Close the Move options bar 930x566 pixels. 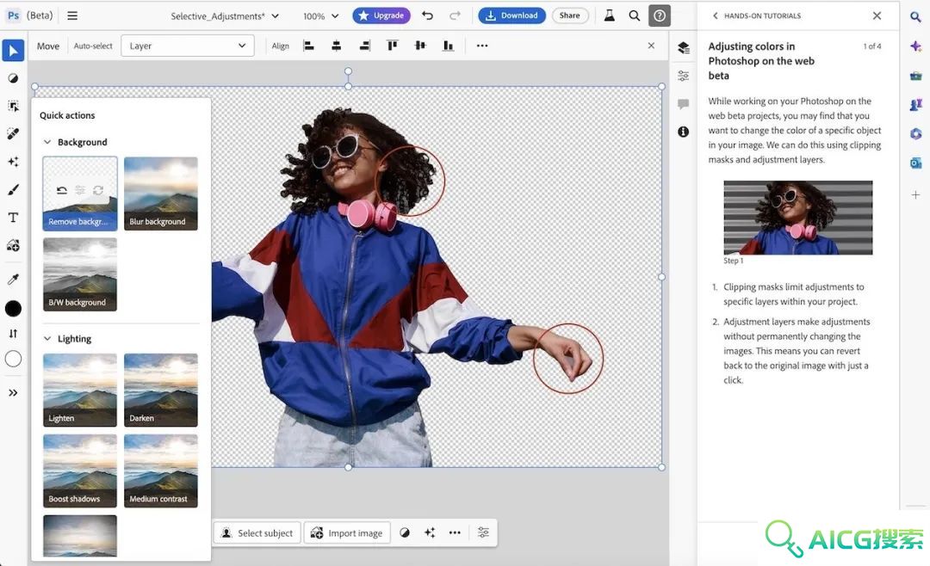click(651, 46)
